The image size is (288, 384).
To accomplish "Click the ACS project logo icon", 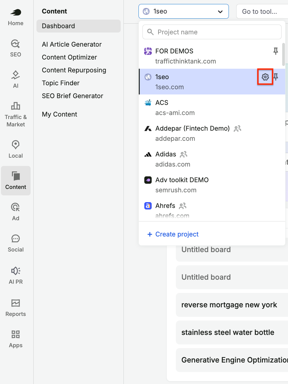I will (x=148, y=103).
